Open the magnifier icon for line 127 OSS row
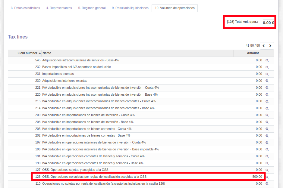The width and height of the screenshot is (283, 188). point(266,170)
